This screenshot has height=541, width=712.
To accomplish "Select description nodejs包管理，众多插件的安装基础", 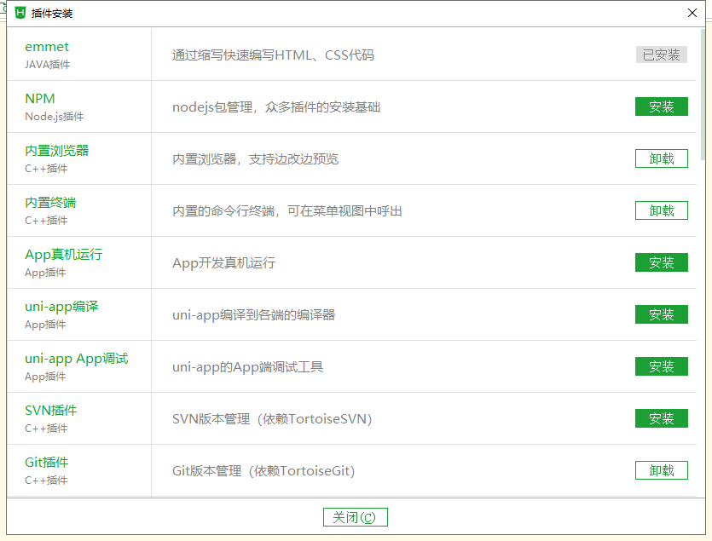I will [x=276, y=107].
